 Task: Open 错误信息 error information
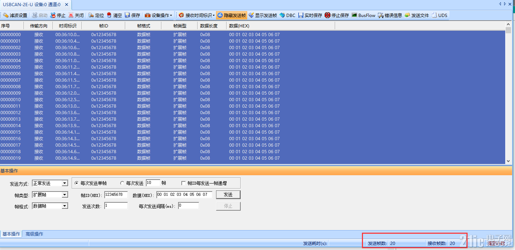point(390,16)
